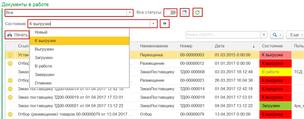
Task: Open the Состояние dropdown arrow
Action: click(153, 24)
